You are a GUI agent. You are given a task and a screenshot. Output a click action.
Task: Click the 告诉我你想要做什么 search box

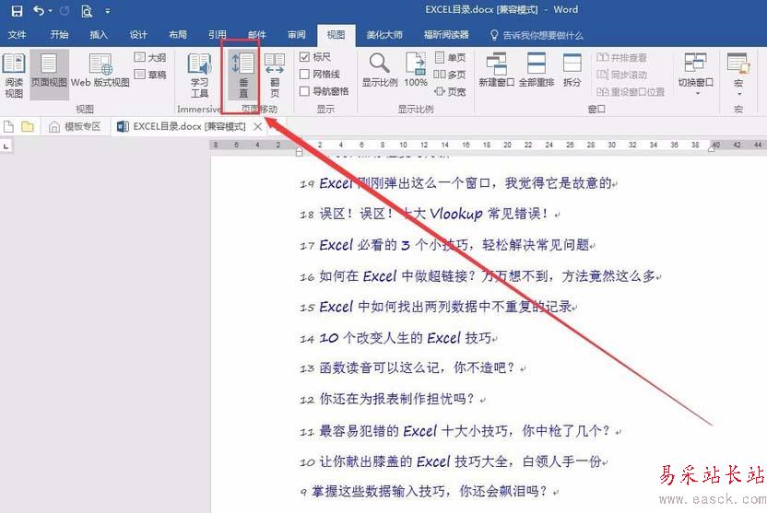pos(537,35)
